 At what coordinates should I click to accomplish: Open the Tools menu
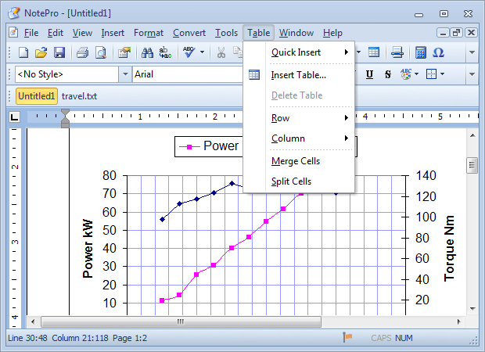[226, 33]
